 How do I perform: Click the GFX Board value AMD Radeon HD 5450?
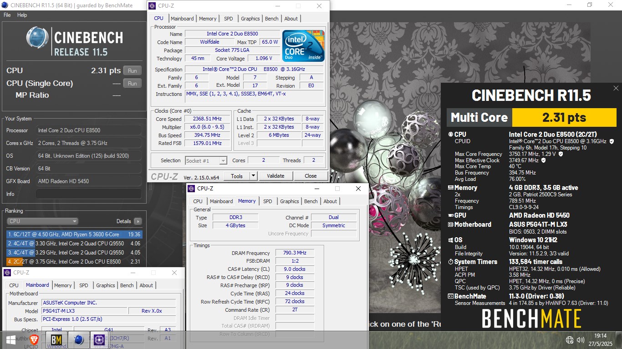point(89,181)
